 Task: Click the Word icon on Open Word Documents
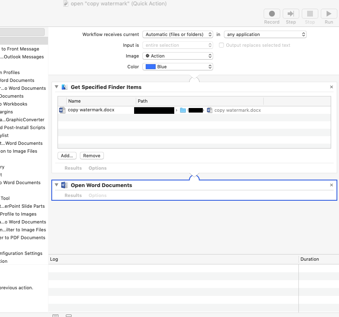click(x=64, y=185)
